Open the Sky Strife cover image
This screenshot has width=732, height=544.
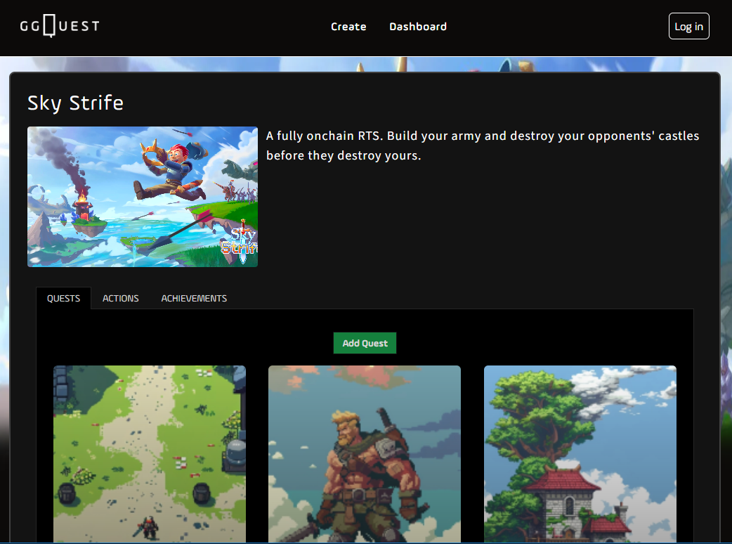coord(143,197)
